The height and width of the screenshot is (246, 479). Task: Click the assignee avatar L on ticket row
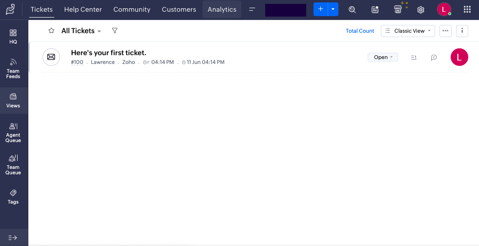click(459, 57)
